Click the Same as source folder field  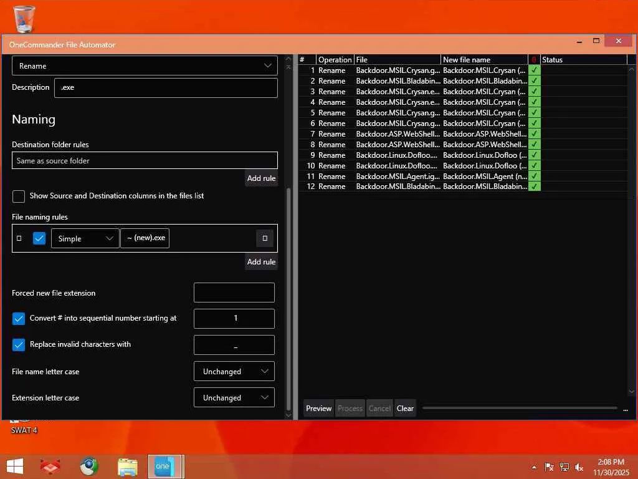(145, 160)
